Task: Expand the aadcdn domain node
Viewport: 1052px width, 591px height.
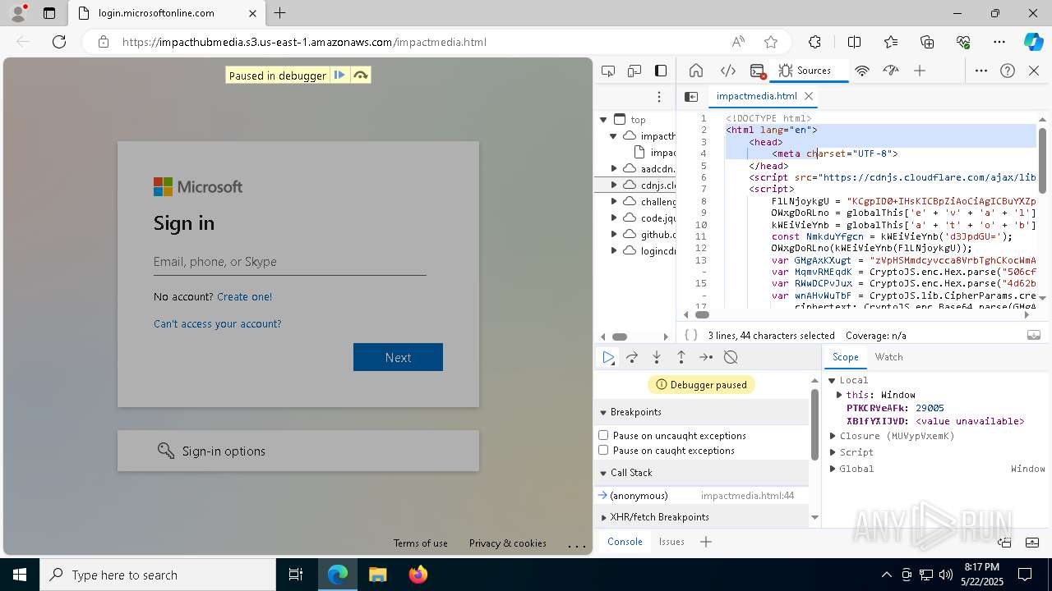Action: (614, 168)
